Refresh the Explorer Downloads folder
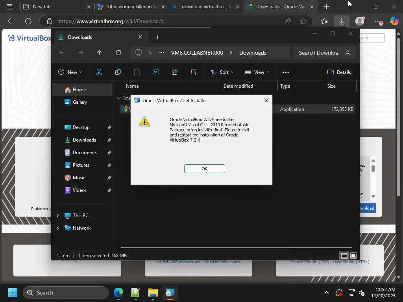Screen dimensions: 403x302 [118, 53]
